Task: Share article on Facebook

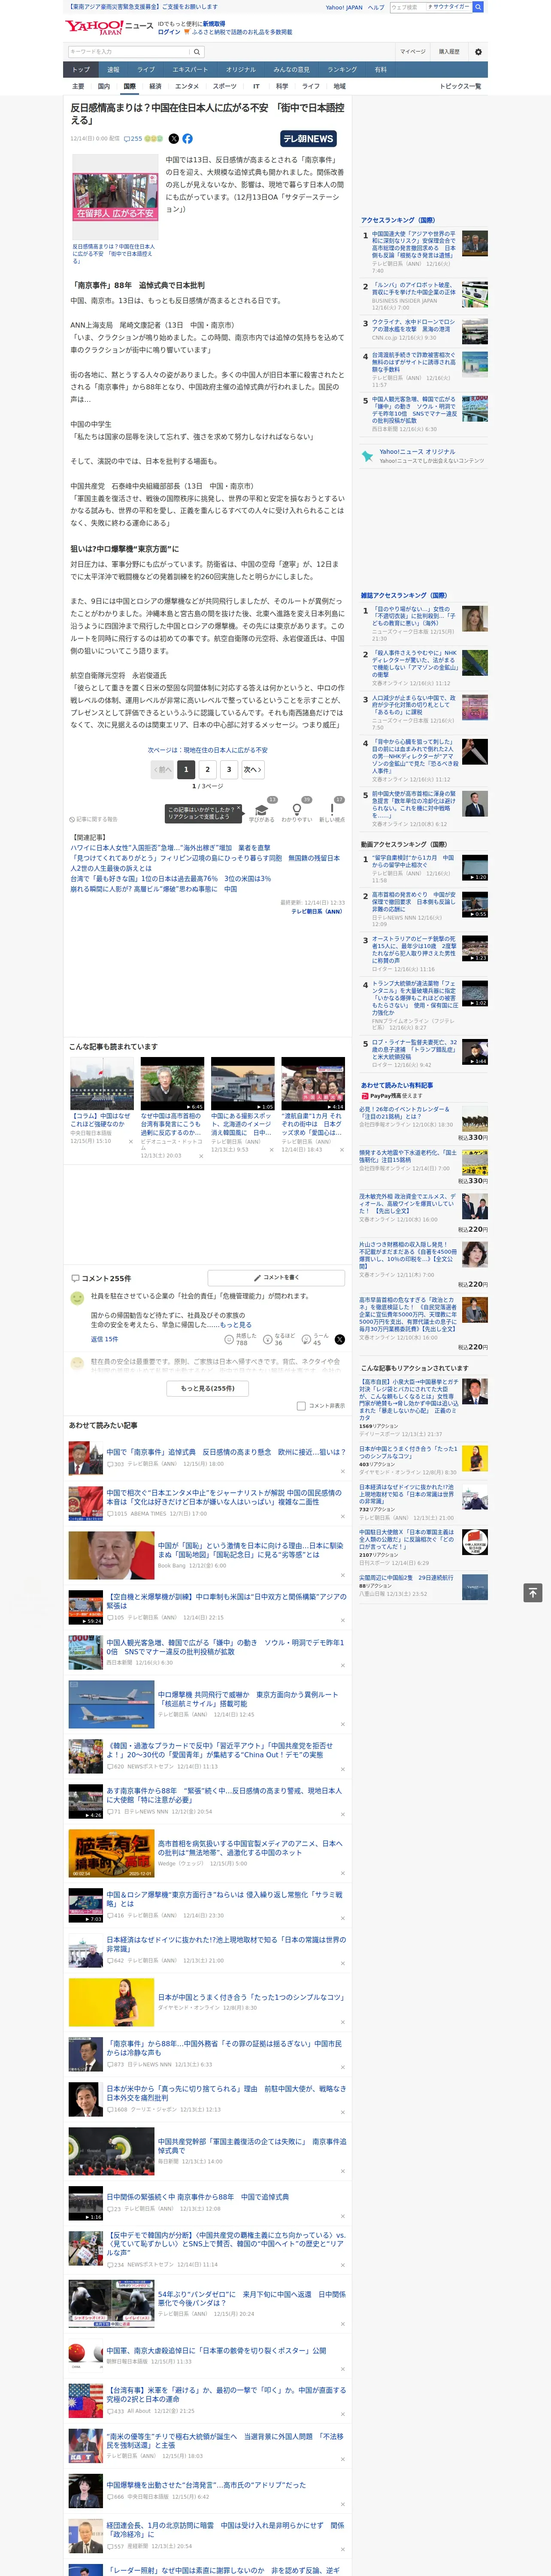Action: tap(187, 139)
